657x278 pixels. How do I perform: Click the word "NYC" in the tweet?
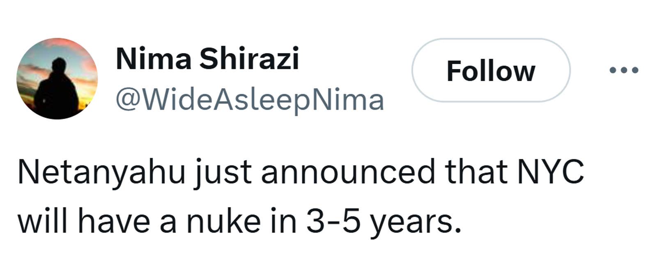tap(550, 172)
